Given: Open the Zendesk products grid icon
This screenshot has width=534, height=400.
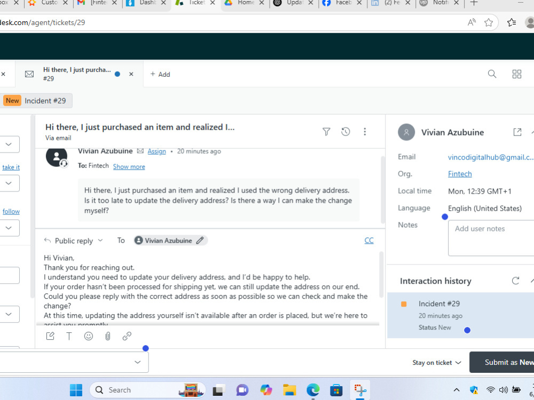Looking at the screenshot, I should click(x=516, y=74).
